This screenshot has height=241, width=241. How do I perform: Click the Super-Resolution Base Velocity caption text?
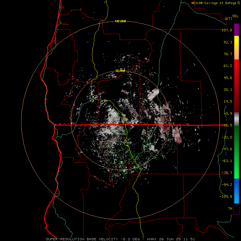(x=120, y=239)
